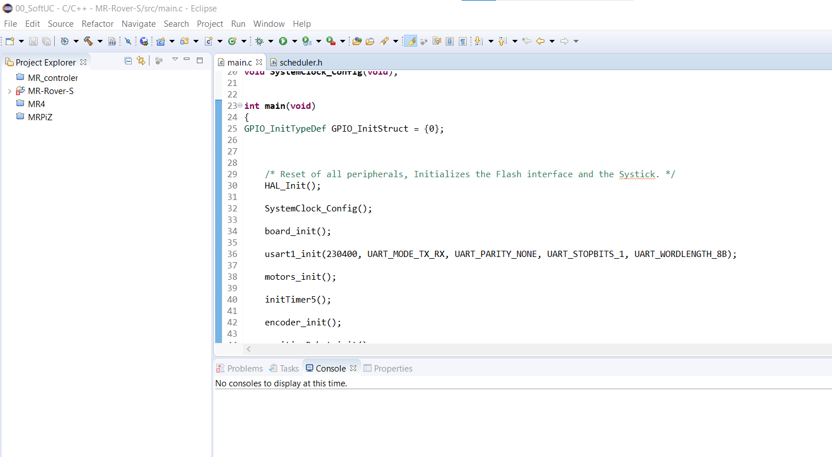
Task: Click the binary 010 file icon
Action: coord(112,41)
